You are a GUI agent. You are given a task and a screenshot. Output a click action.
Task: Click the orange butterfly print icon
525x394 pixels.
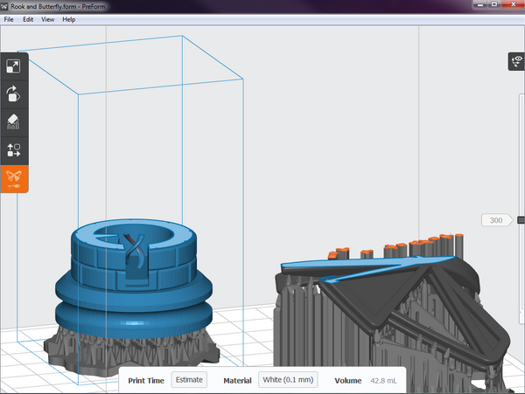click(14, 178)
